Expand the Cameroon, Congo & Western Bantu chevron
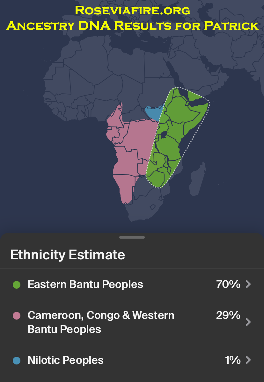The height and width of the screenshot is (382, 264). pyautogui.click(x=248, y=322)
